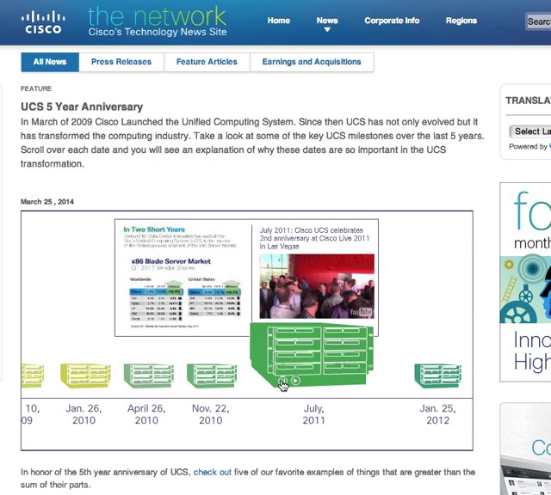Screen dimensions: 551x495
Task: Click the pause button on the large server
Action: tap(283, 381)
